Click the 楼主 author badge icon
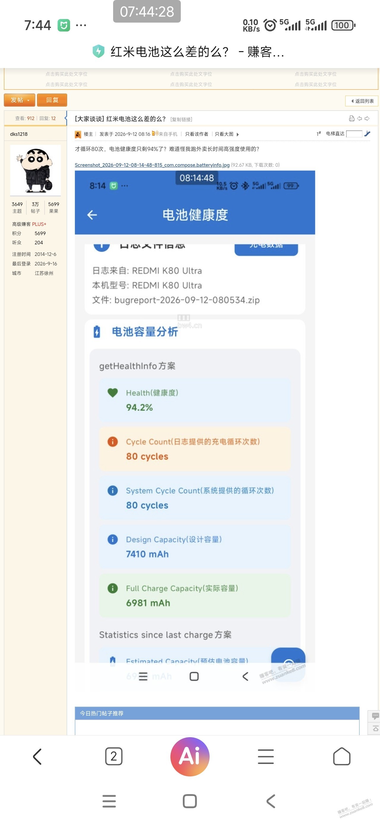 [78, 134]
